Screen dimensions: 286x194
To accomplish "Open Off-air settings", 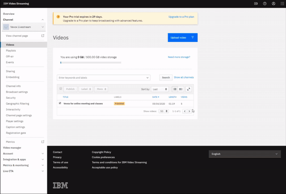I will tap(10, 57).
